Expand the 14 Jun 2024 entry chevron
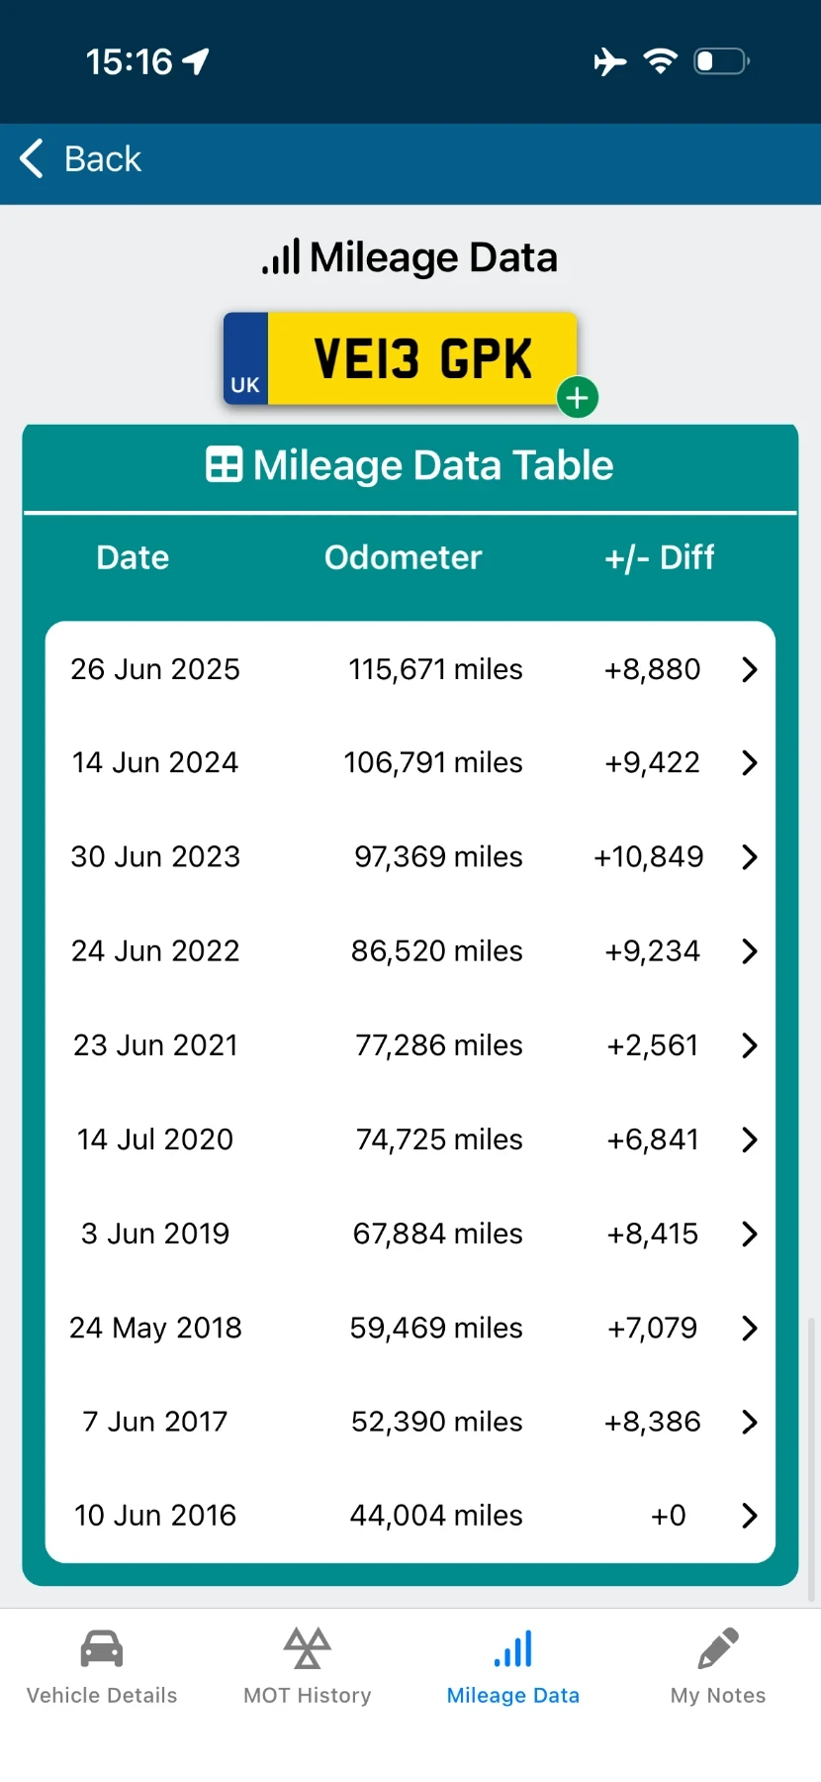 [x=750, y=763]
